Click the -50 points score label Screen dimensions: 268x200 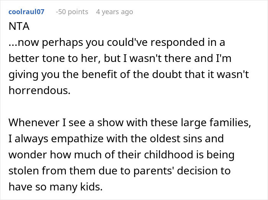coord(72,12)
